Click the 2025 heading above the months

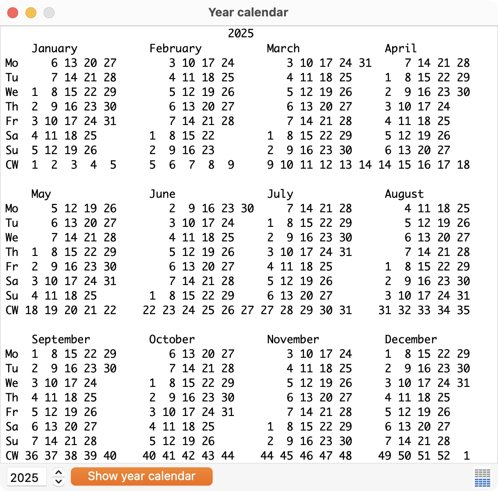coord(241,33)
